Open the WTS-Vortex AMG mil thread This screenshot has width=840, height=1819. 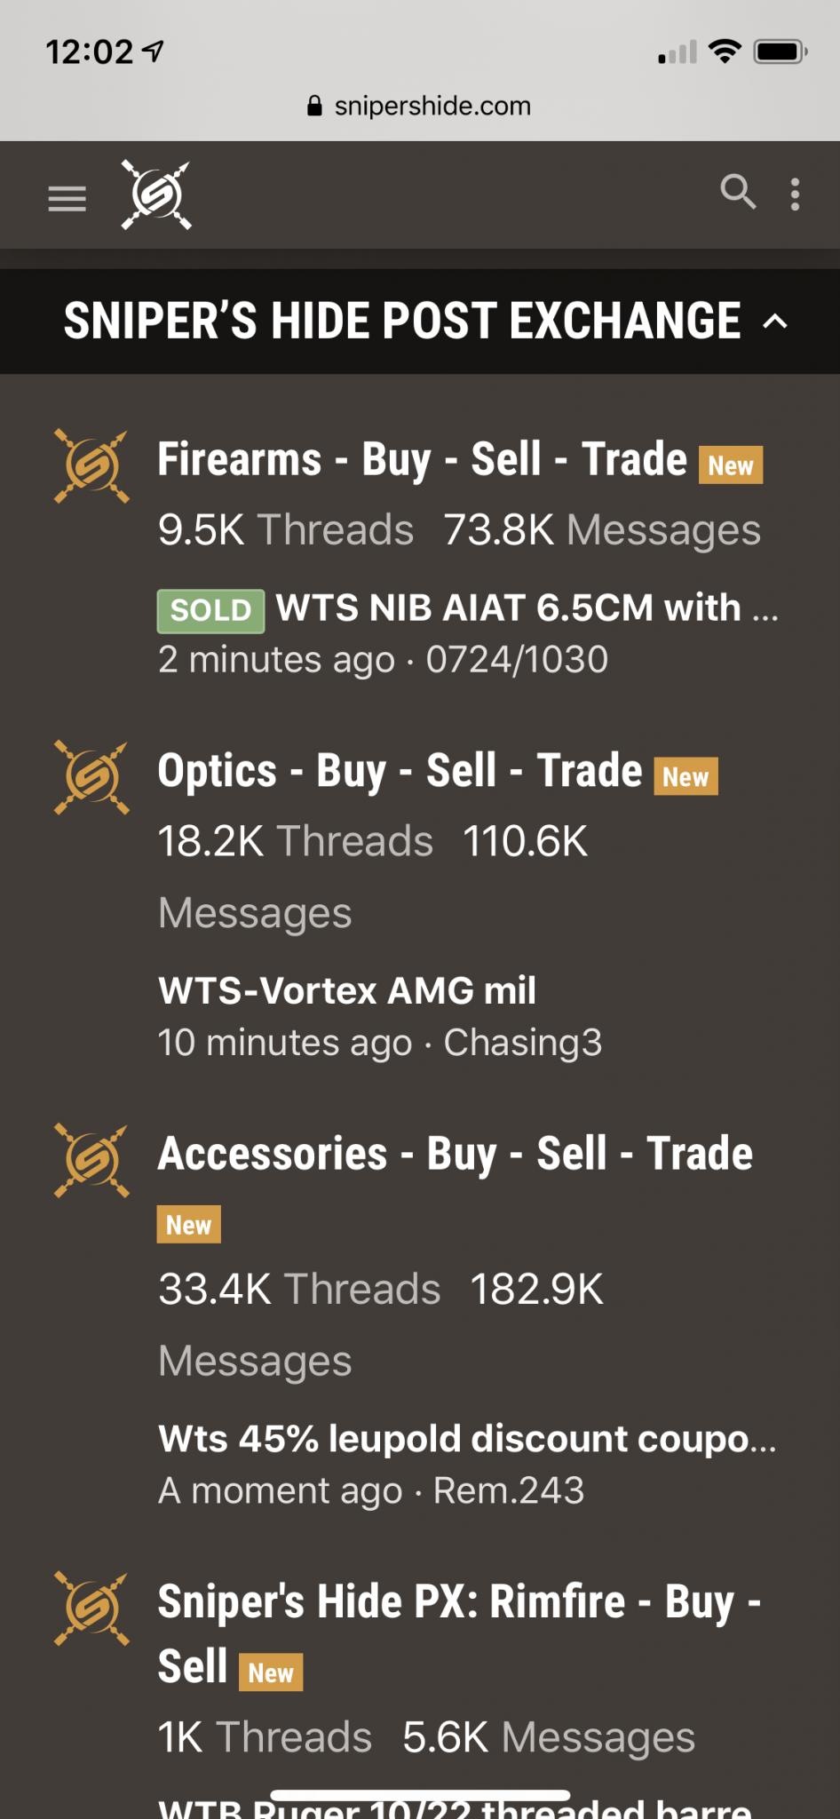[x=347, y=990]
